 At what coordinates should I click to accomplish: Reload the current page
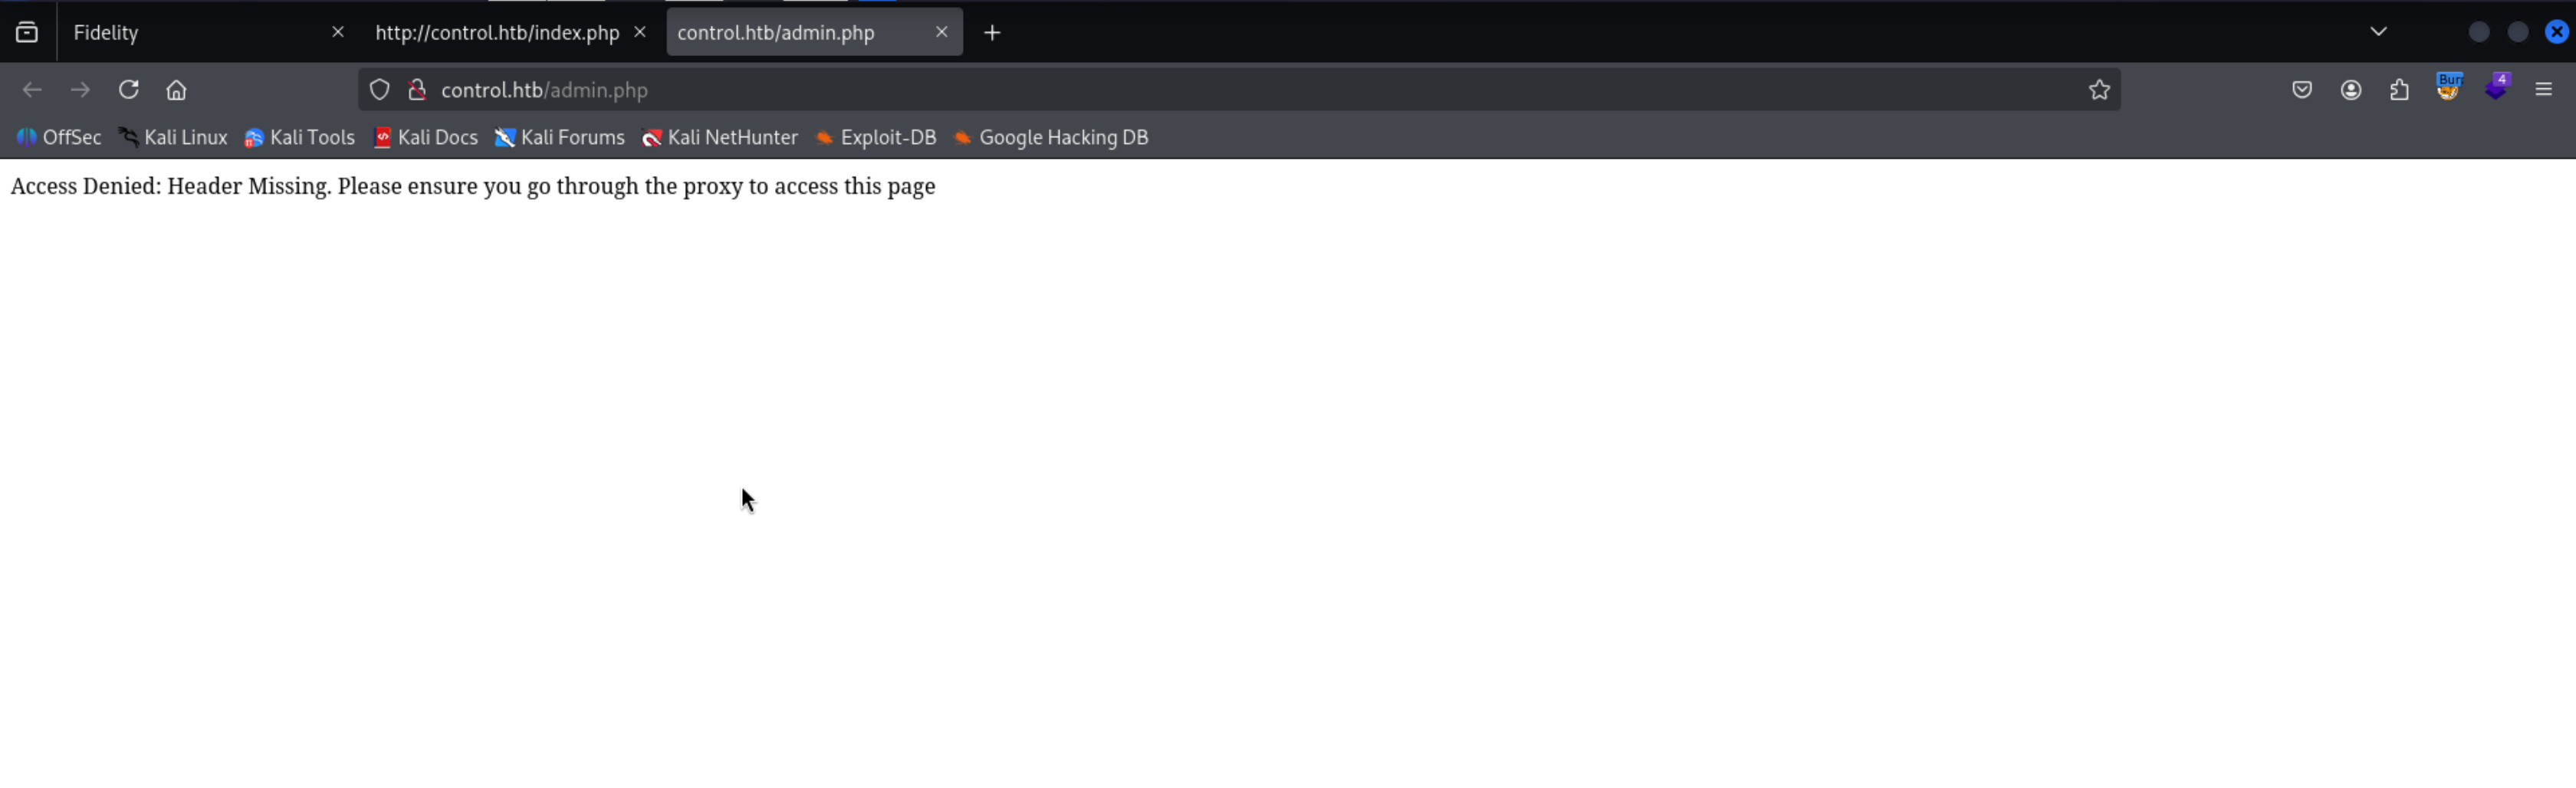pos(128,90)
